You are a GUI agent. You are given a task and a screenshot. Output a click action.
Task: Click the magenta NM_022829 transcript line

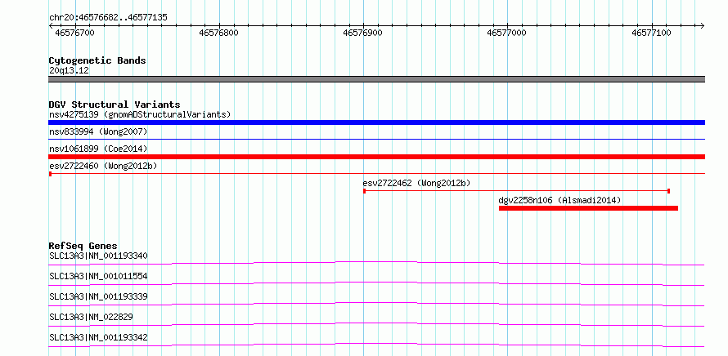click(376, 324)
